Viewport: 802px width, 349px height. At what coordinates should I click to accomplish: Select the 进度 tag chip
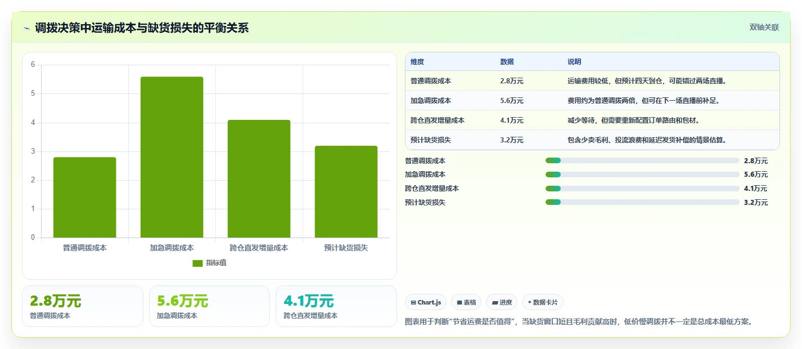(x=502, y=302)
